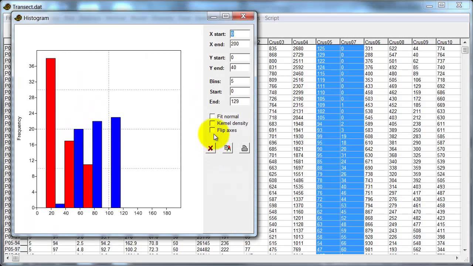Check the Flip axes box
This screenshot has width=473, height=266.
[x=212, y=130]
